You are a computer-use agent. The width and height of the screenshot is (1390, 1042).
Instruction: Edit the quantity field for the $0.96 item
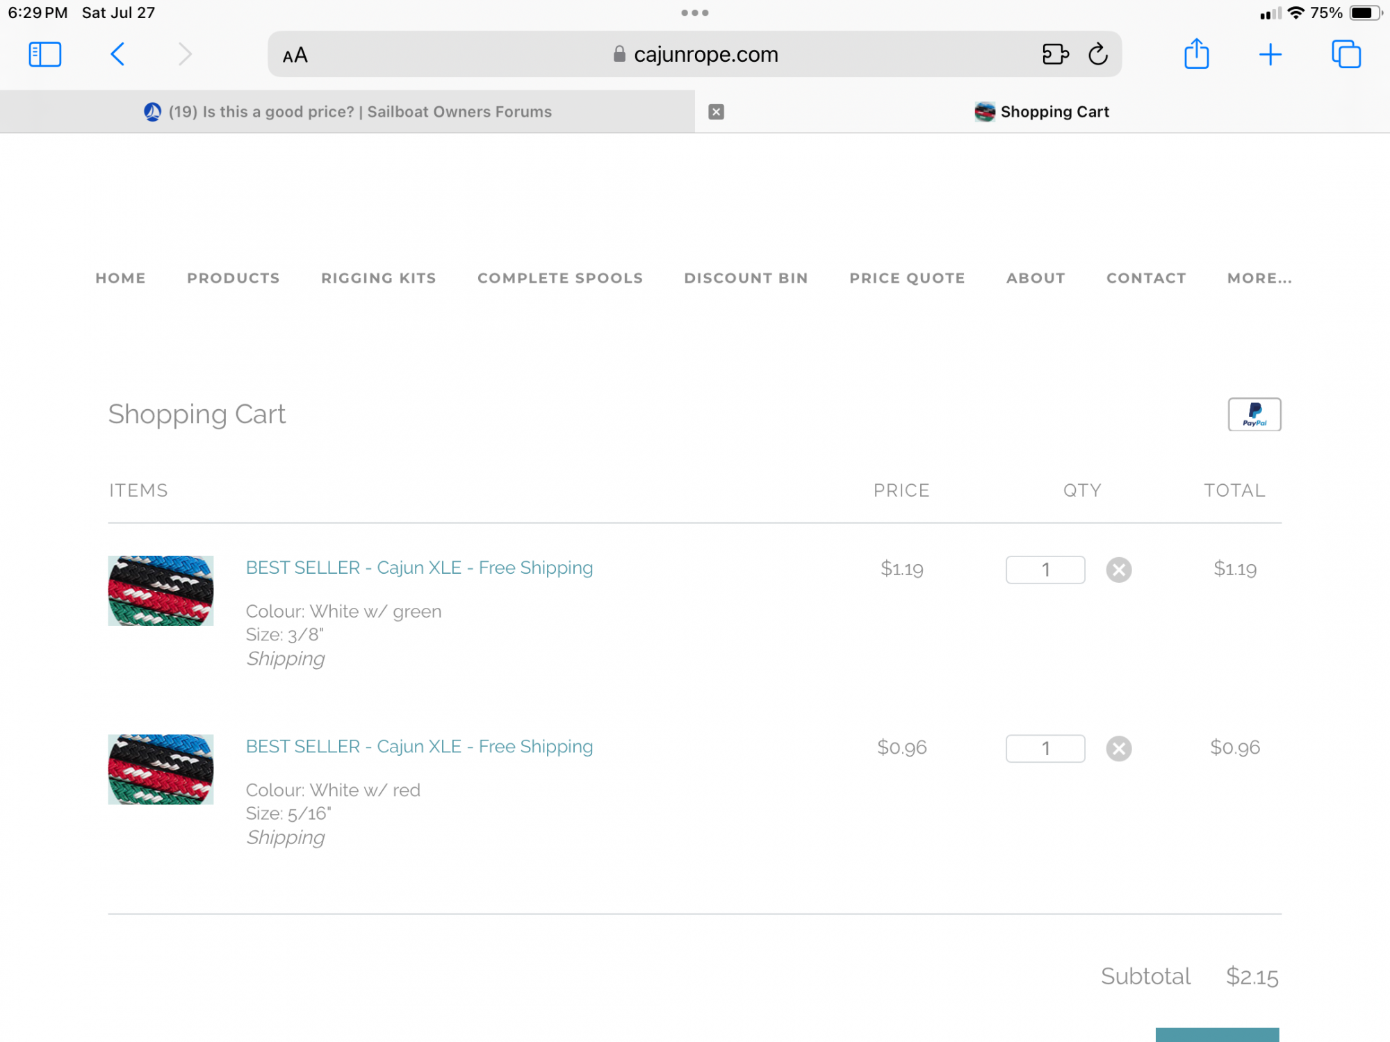coord(1045,748)
